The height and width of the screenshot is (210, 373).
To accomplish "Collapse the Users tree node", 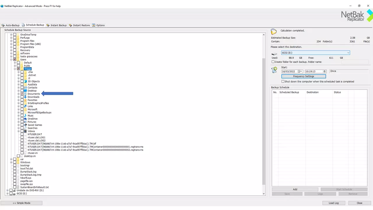I will pyautogui.click(x=11, y=60).
